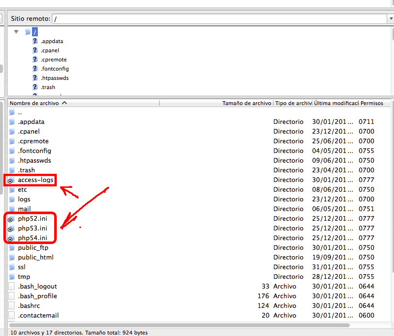Click the parent directory .. folder icon
394x336 pixels.
pyautogui.click(x=12, y=112)
